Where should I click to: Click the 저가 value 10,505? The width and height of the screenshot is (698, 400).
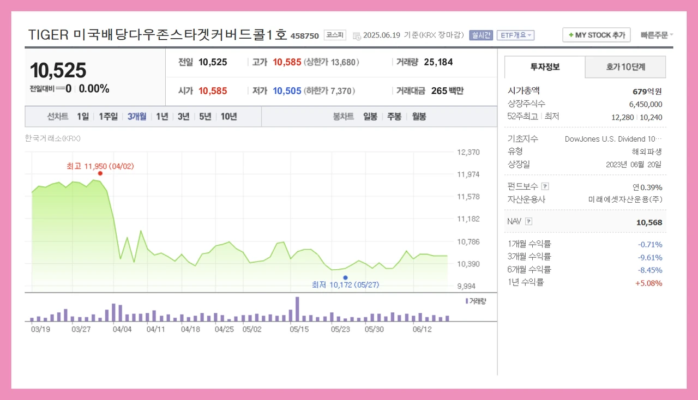click(x=287, y=91)
